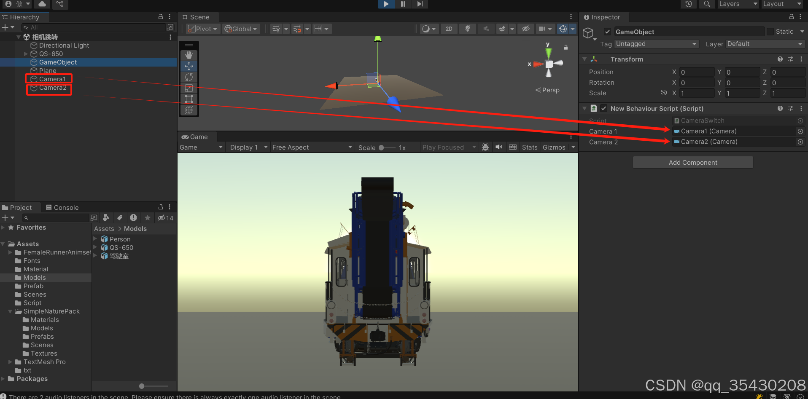
Task: Select Camera1 in the Hierarchy panel
Action: [51, 79]
